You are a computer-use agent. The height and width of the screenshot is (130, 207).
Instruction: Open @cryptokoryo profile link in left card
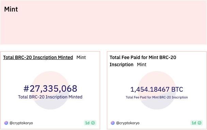(21, 123)
